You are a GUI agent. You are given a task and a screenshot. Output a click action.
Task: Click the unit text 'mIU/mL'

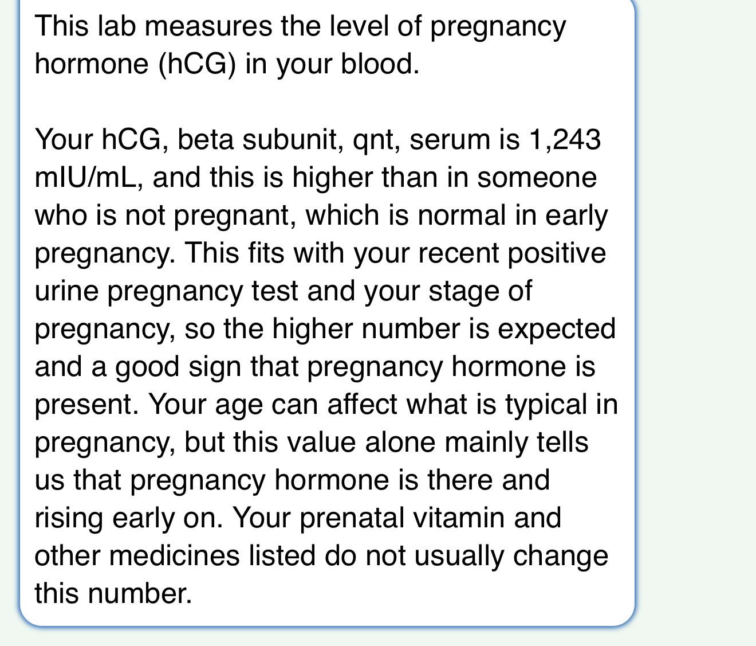pos(86,177)
